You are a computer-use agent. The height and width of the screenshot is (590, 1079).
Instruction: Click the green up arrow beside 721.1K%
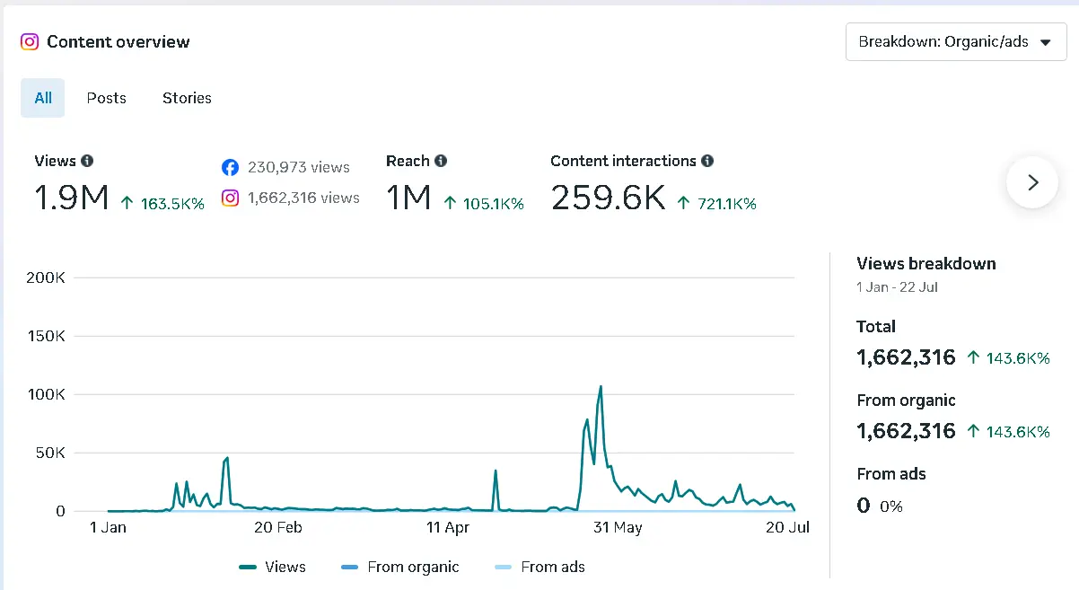[x=683, y=203]
